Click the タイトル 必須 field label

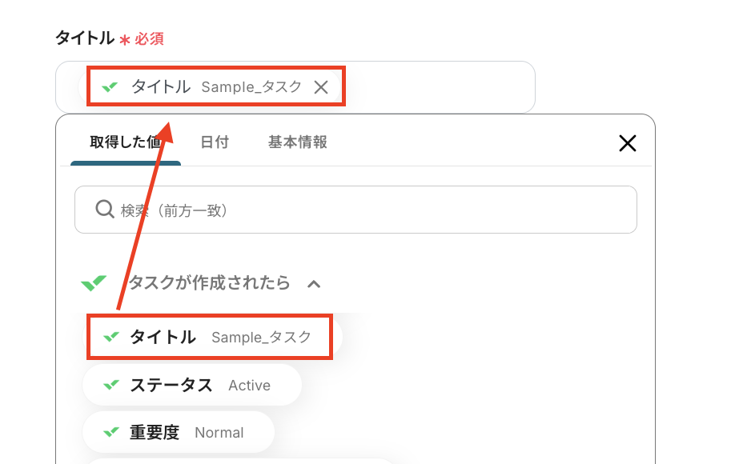(85, 38)
